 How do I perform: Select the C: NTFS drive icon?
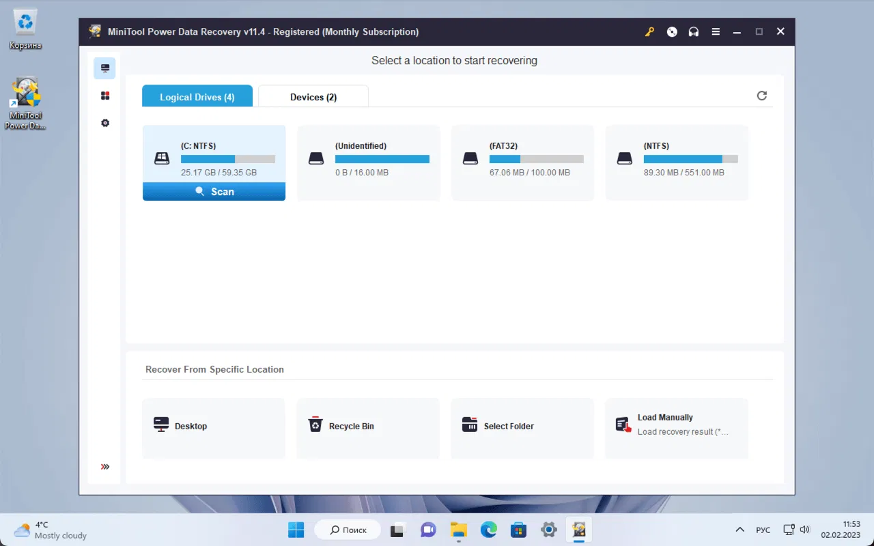[x=162, y=158]
